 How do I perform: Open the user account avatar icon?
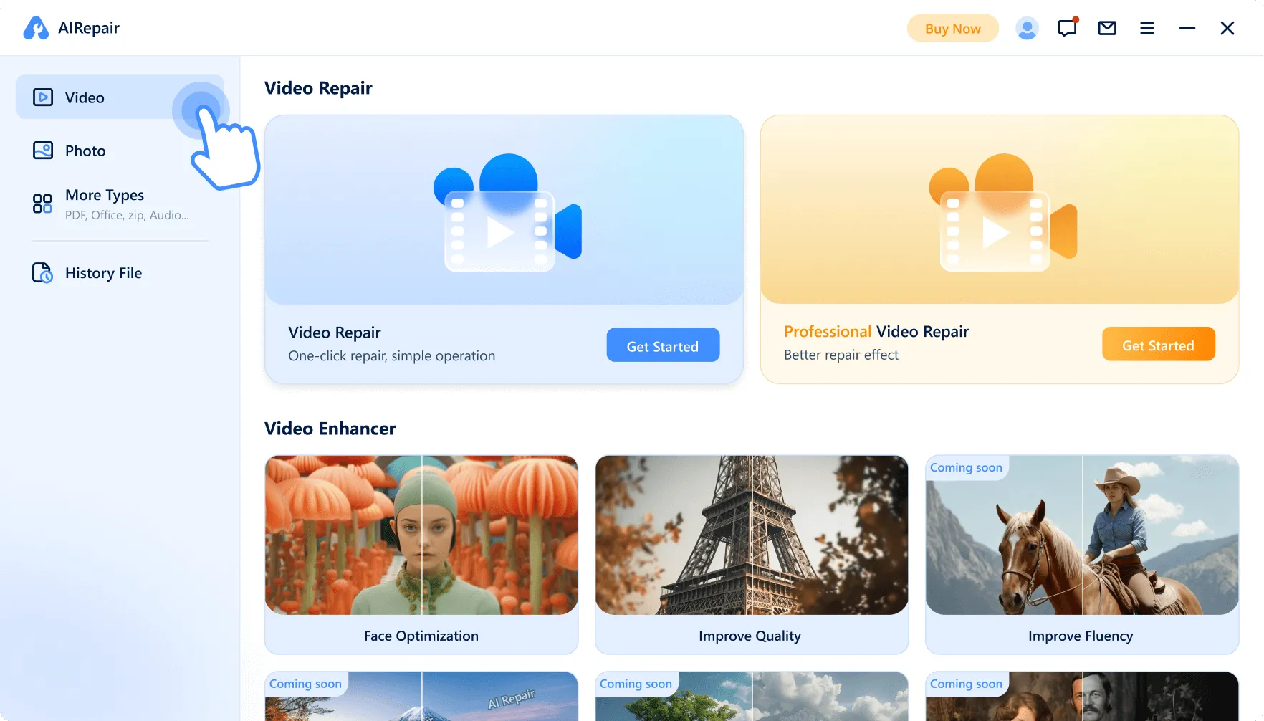1027,28
